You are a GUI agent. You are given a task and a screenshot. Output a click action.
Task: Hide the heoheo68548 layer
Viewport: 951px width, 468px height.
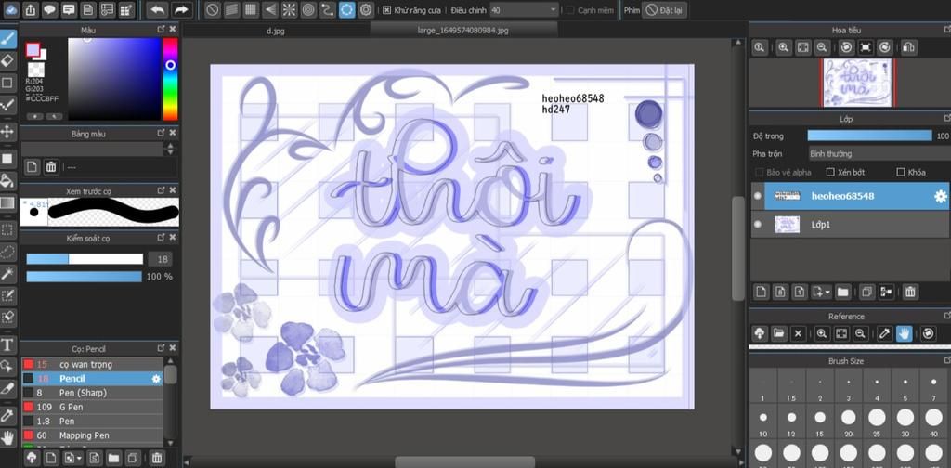point(757,196)
